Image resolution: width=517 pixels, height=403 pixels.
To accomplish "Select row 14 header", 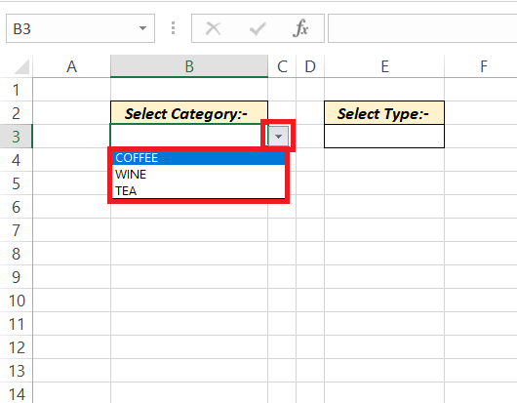I will click(x=17, y=393).
